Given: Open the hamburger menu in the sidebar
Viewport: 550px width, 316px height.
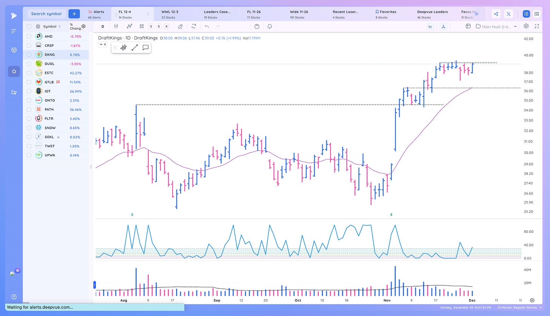Looking at the screenshot, I should pyautogui.click(x=14, y=31).
